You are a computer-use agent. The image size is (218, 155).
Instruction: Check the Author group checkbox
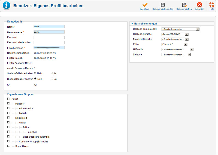[8, 122]
